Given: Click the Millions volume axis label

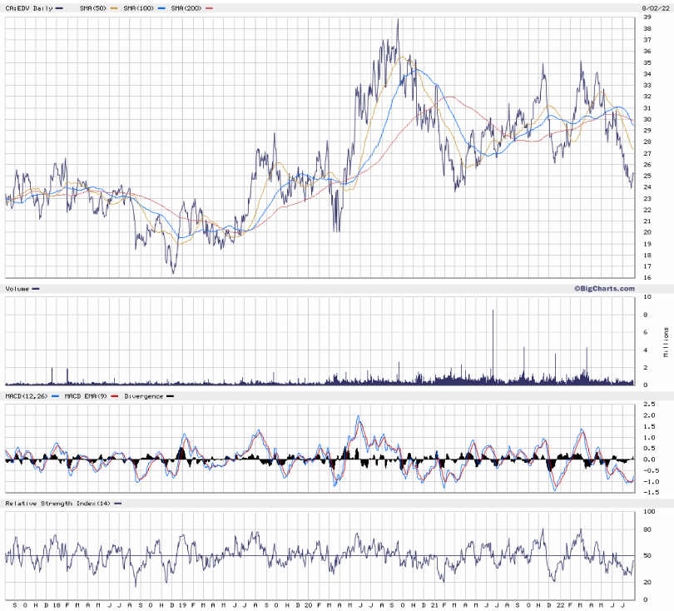Looking at the screenshot, I should (666, 342).
